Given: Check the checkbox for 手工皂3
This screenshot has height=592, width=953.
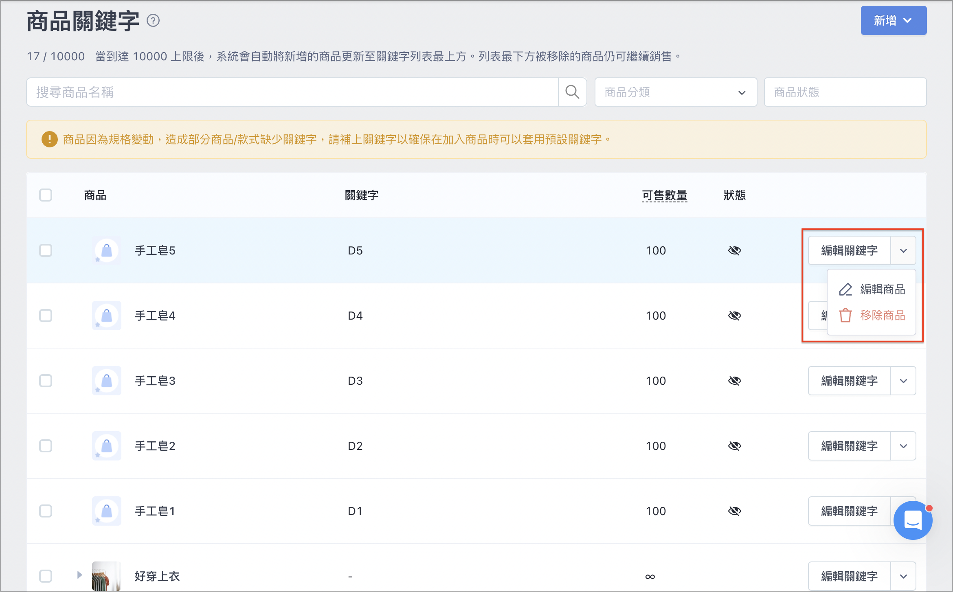Looking at the screenshot, I should (46, 381).
